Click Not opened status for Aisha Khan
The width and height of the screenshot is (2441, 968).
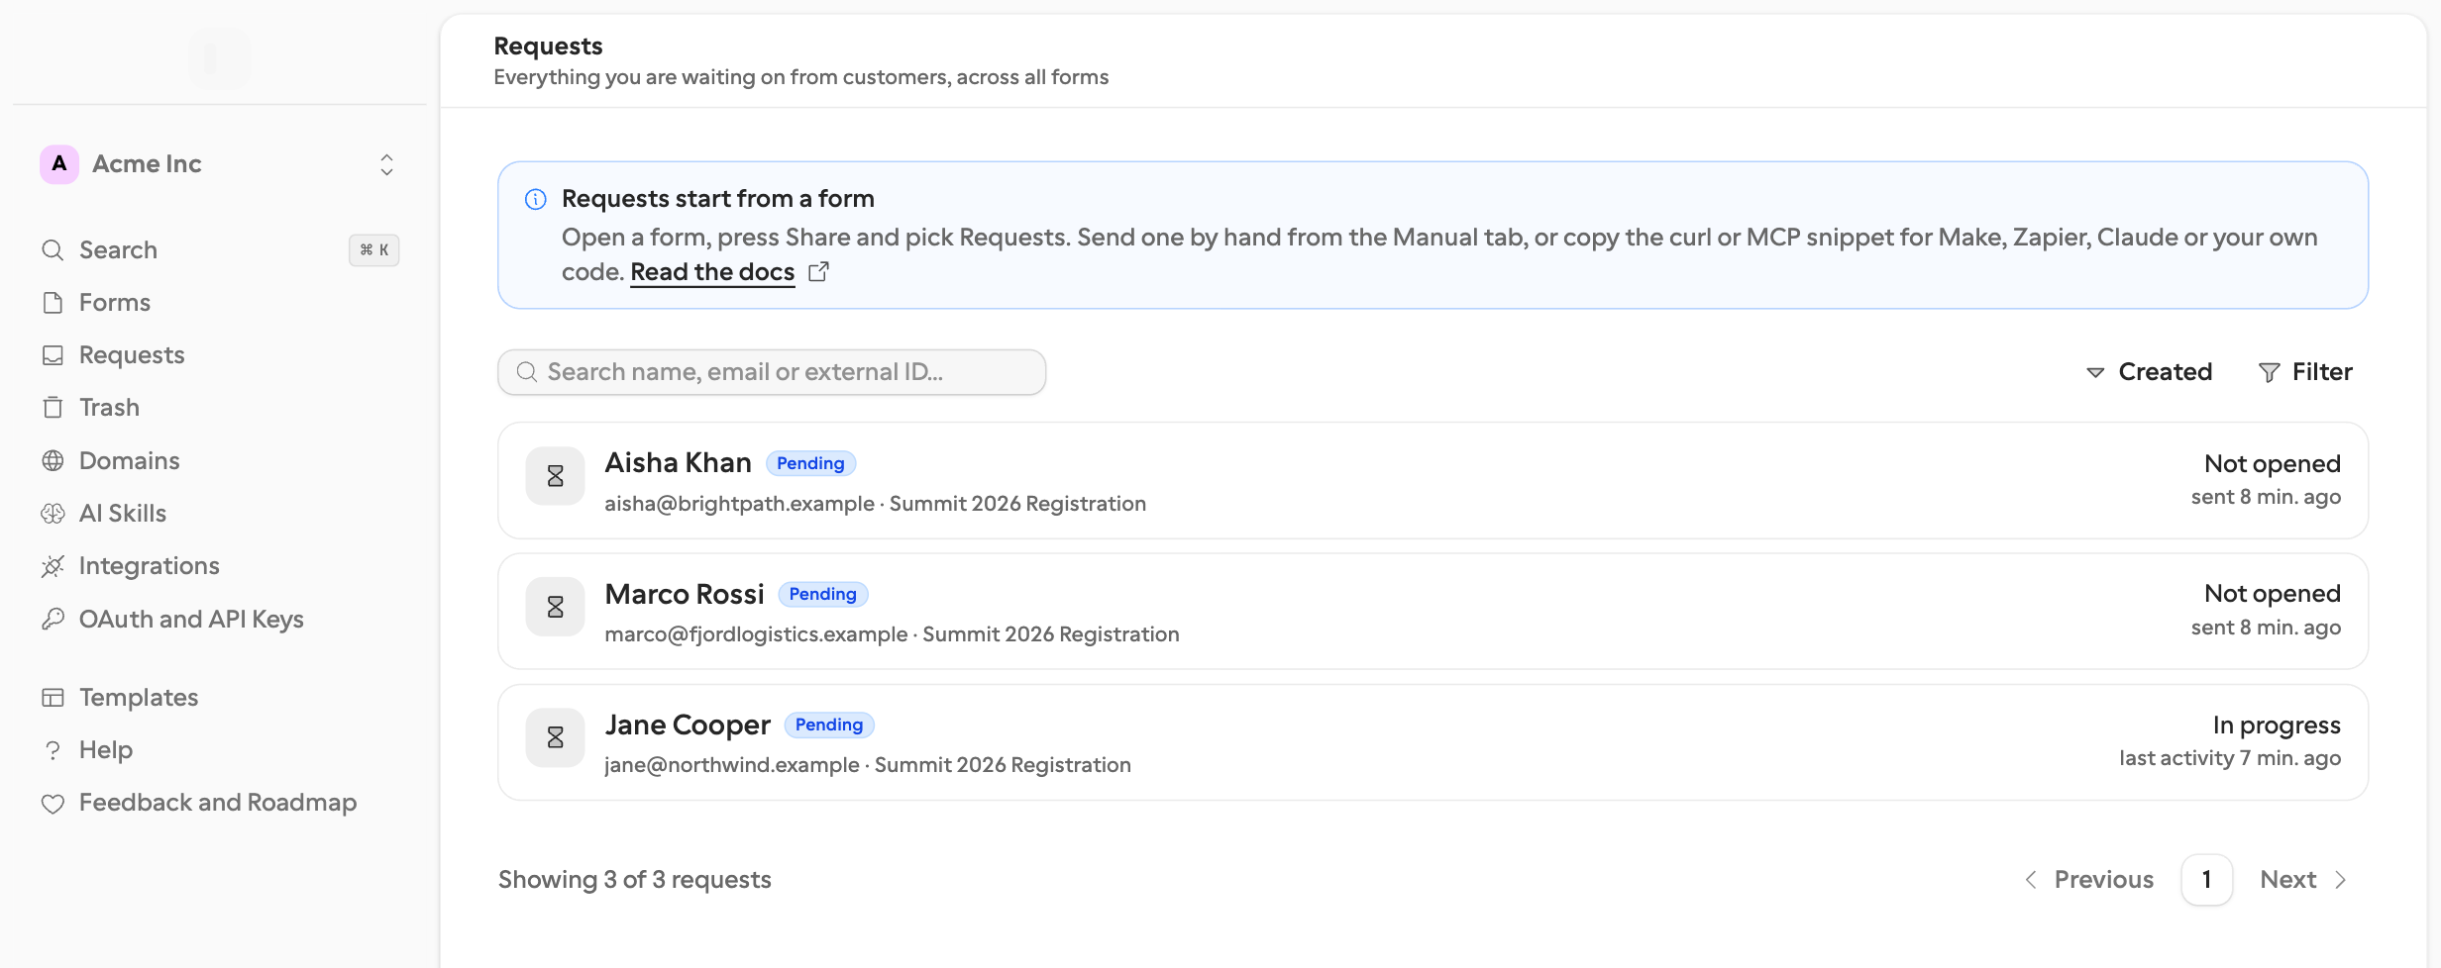pos(2273,464)
